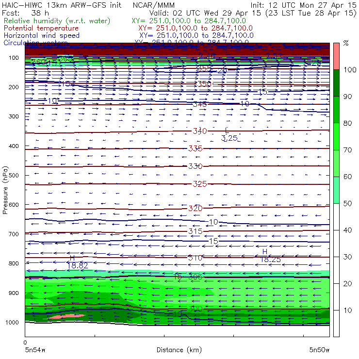Click the '200' pressure axis tick label
Viewport: 359px width, 359px height.
14,87
